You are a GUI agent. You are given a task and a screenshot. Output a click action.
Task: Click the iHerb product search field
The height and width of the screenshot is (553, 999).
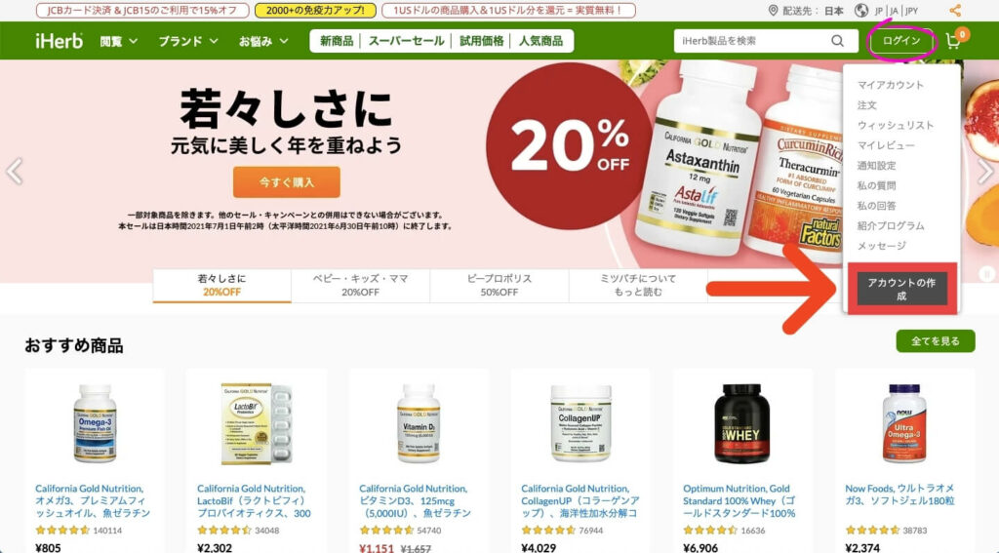pyautogui.click(x=753, y=41)
